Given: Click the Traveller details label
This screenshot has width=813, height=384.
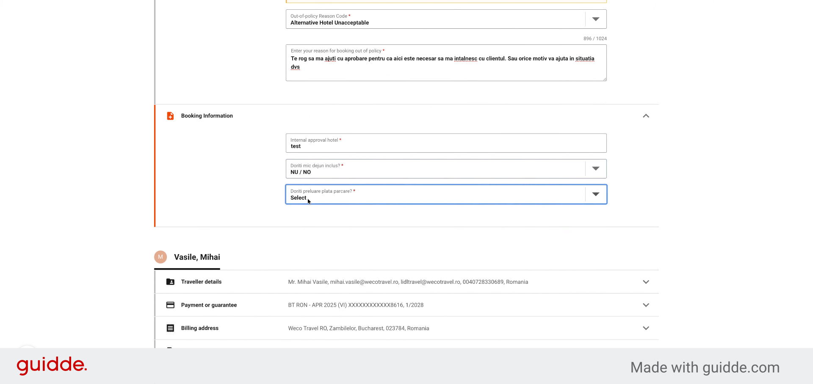Looking at the screenshot, I should (201, 282).
